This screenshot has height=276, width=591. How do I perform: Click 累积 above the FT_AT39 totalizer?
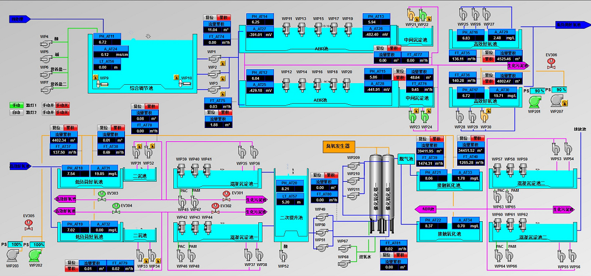tap(437, 139)
